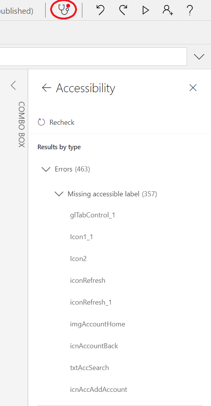The width and height of the screenshot is (211, 406).
Task: Click the Recheck button label
Action: click(x=62, y=122)
